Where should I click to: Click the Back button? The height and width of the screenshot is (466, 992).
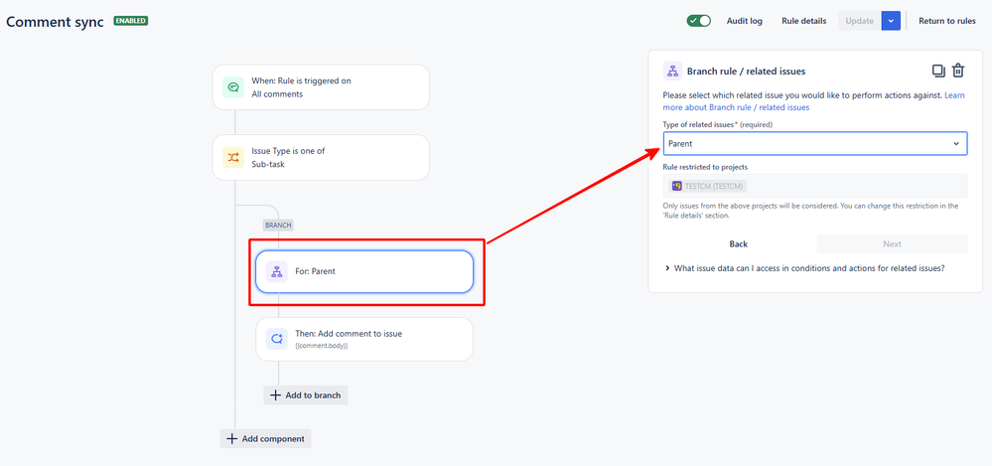click(739, 243)
